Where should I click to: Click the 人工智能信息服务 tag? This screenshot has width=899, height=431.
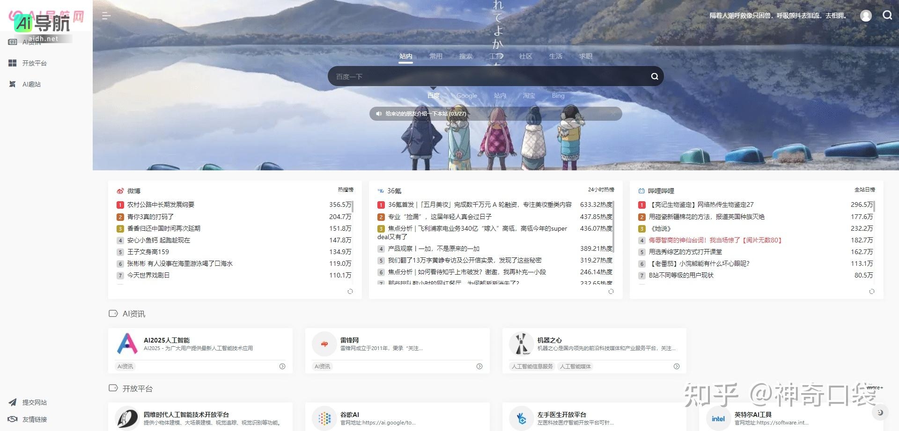pyautogui.click(x=532, y=366)
